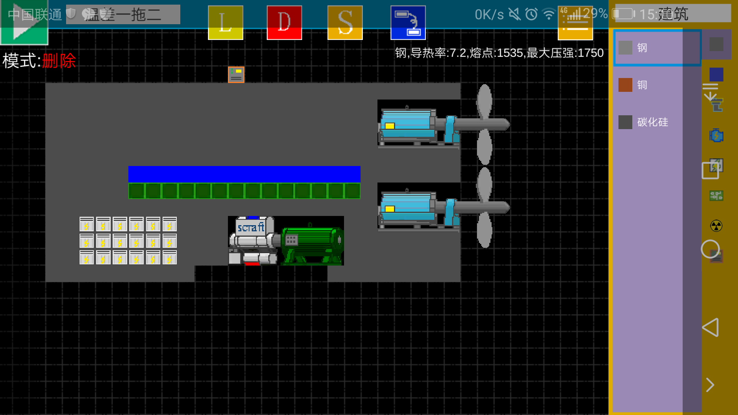Click the leftmost green block in row
The height and width of the screenshot is (415, 738).
coord(136,191)
